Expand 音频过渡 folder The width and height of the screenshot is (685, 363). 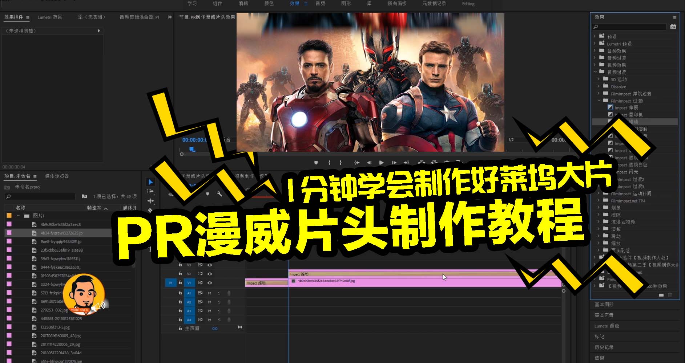[595, 58]
